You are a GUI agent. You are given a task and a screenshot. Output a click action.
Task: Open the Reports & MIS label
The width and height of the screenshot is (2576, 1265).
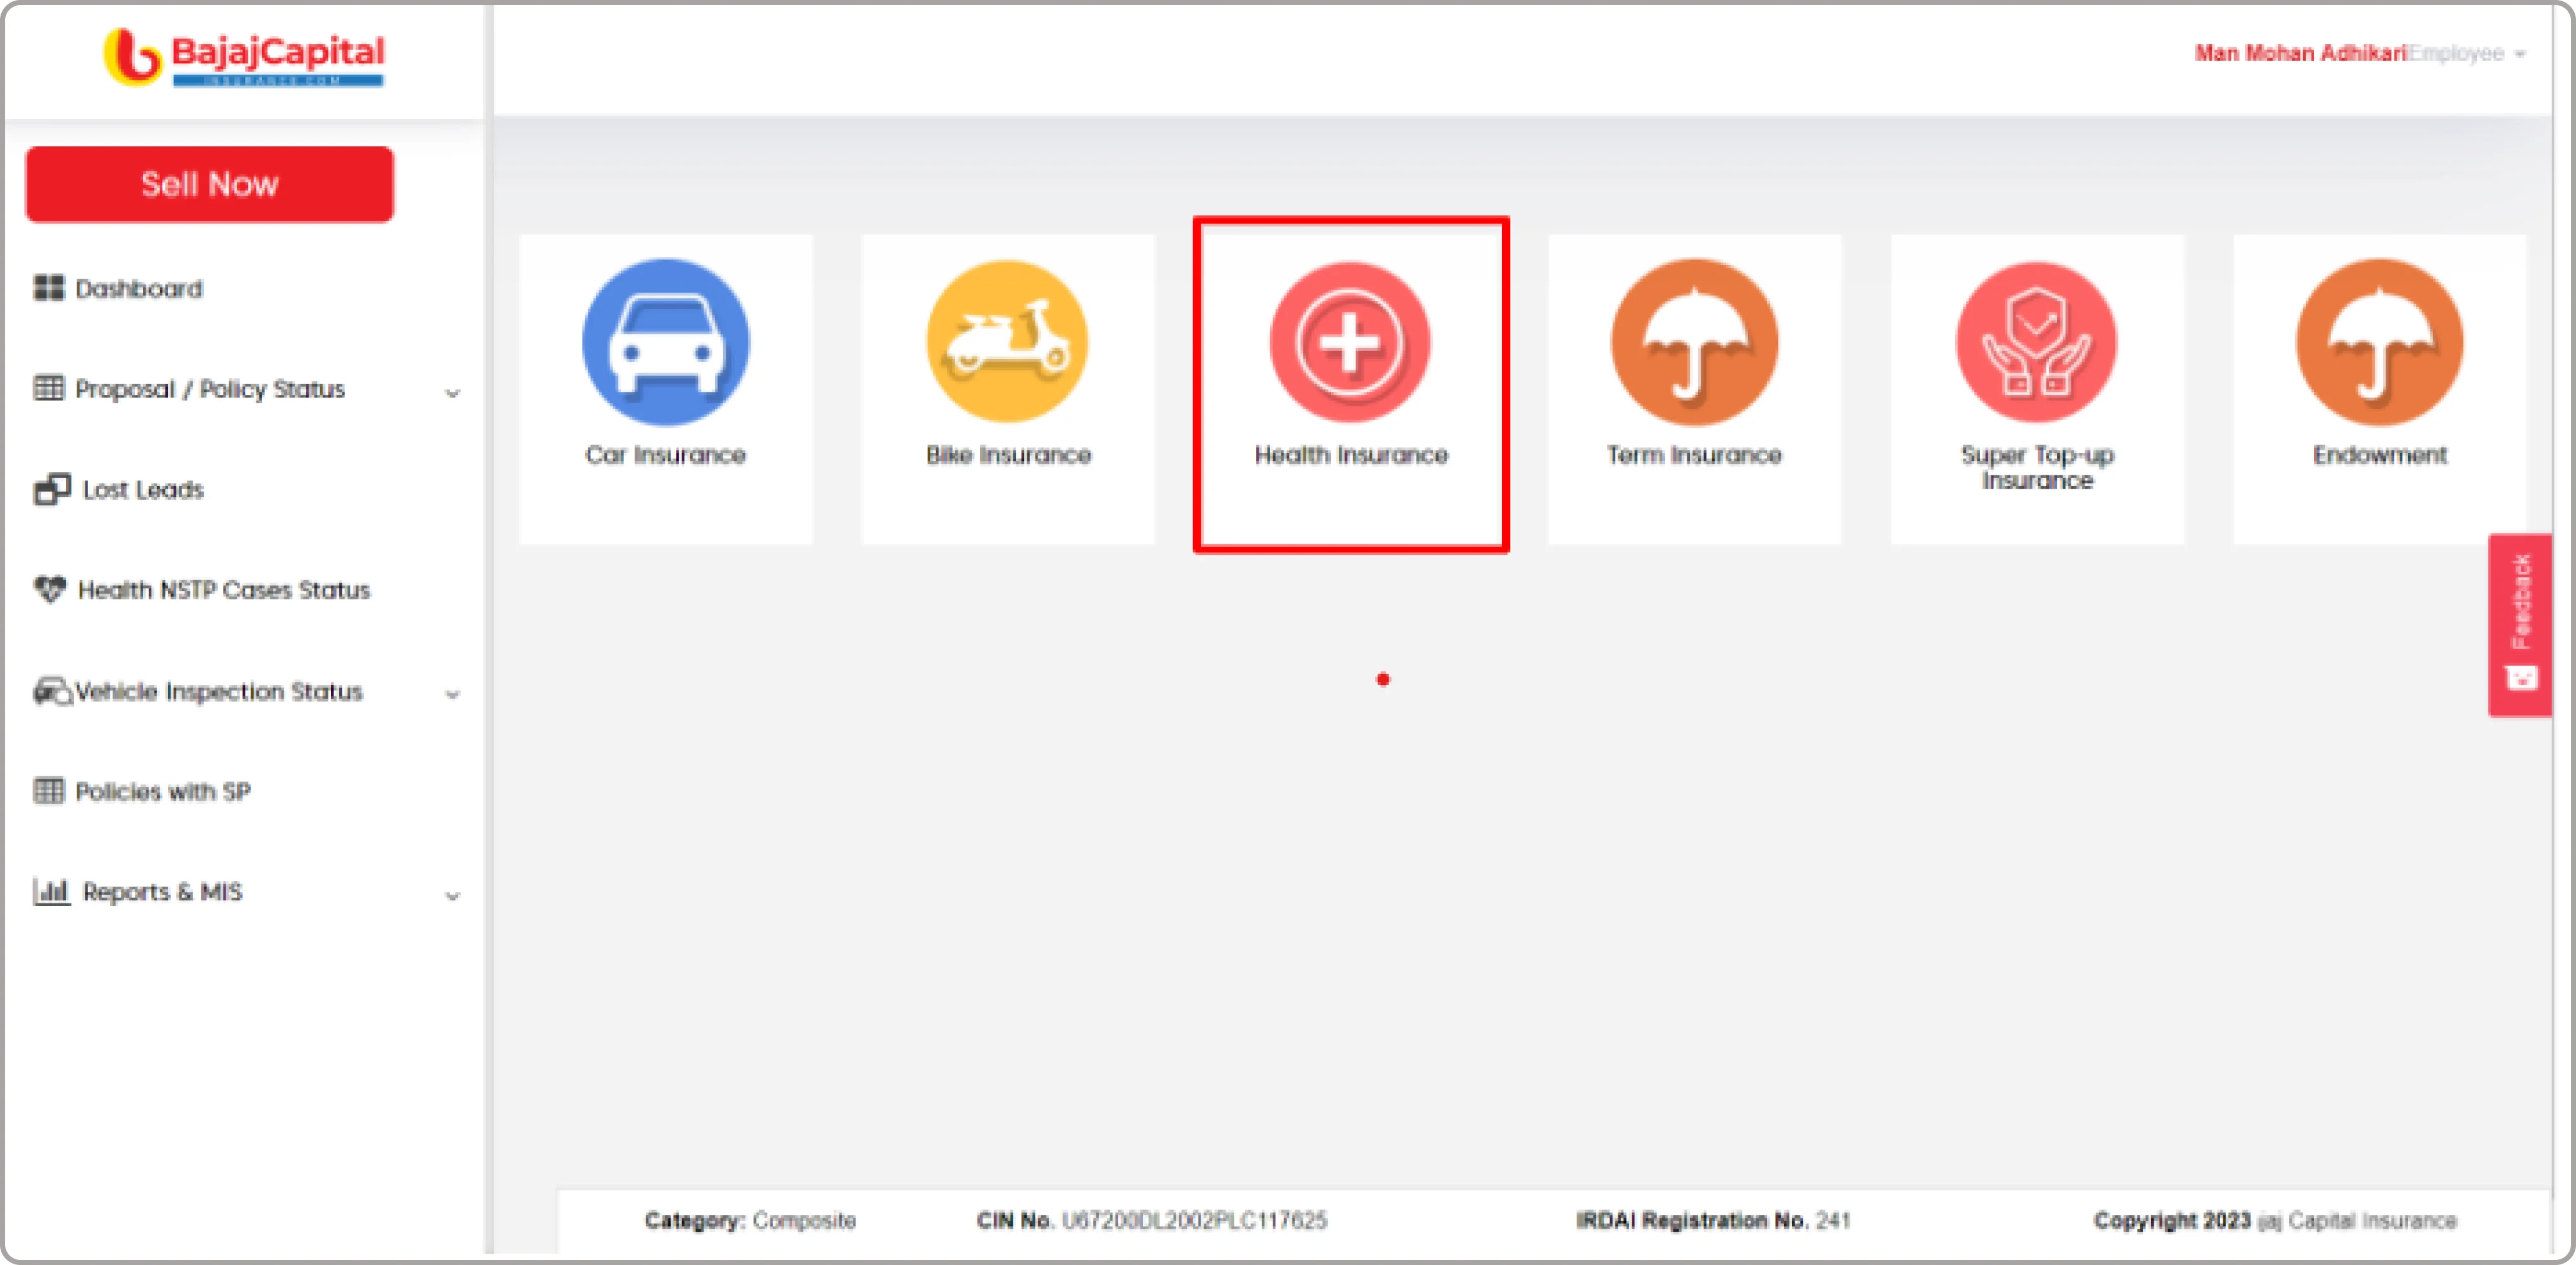(162, 891)
